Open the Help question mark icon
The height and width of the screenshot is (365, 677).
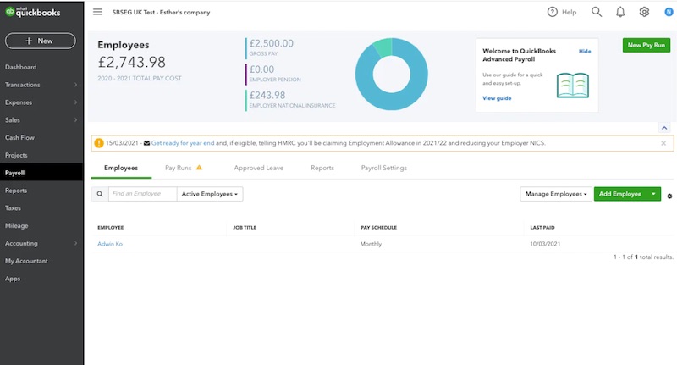click(x=553, y=12)
